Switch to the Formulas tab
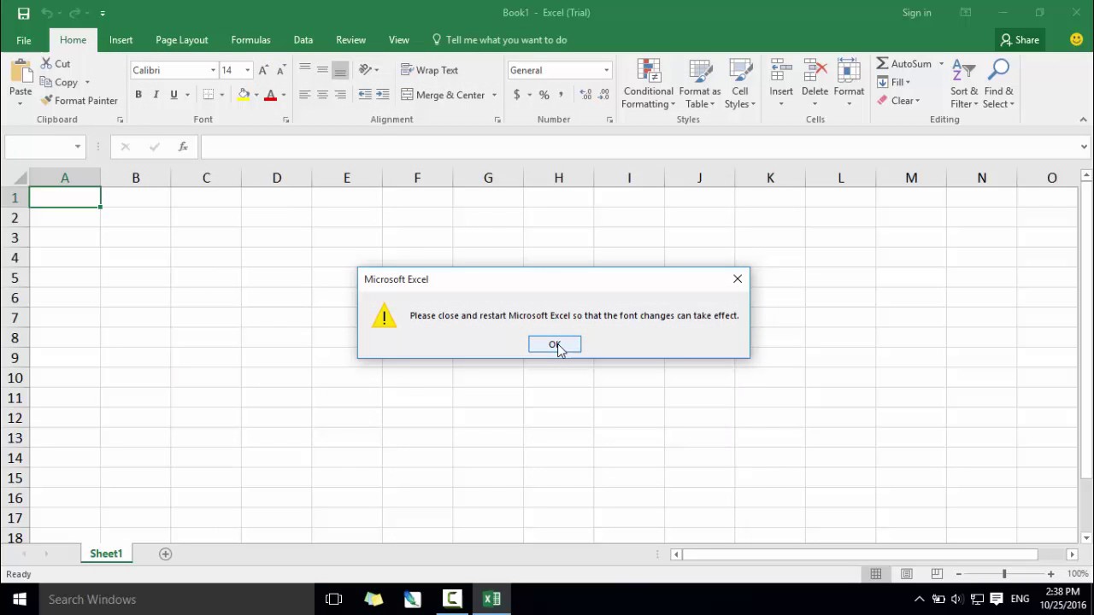The width and height of the screenshot is (1094, 615). click(x=250, y=40)
